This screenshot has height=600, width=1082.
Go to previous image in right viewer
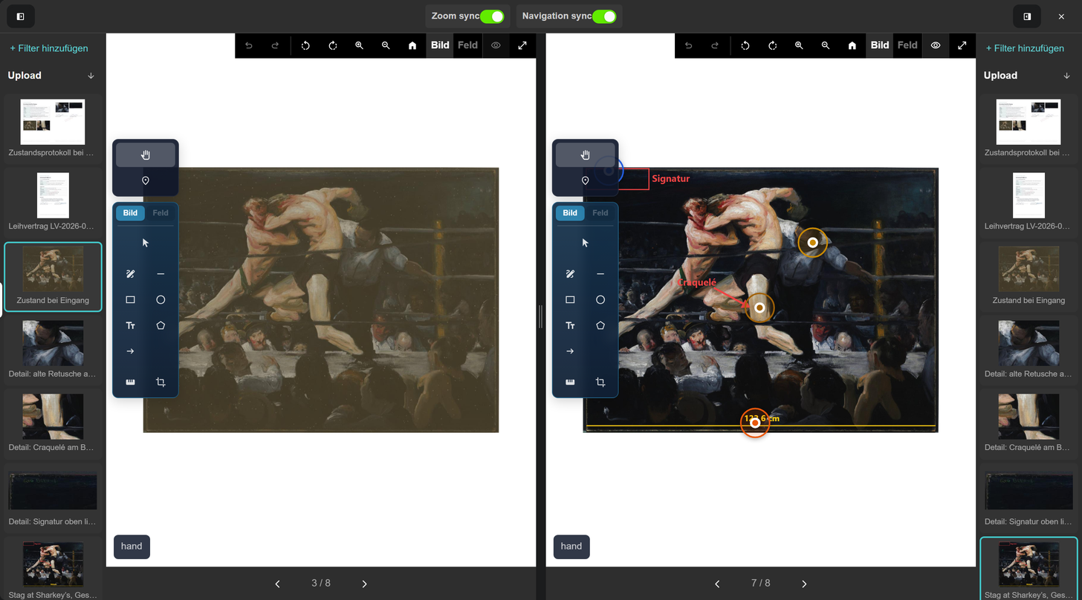tap(717, 584)
